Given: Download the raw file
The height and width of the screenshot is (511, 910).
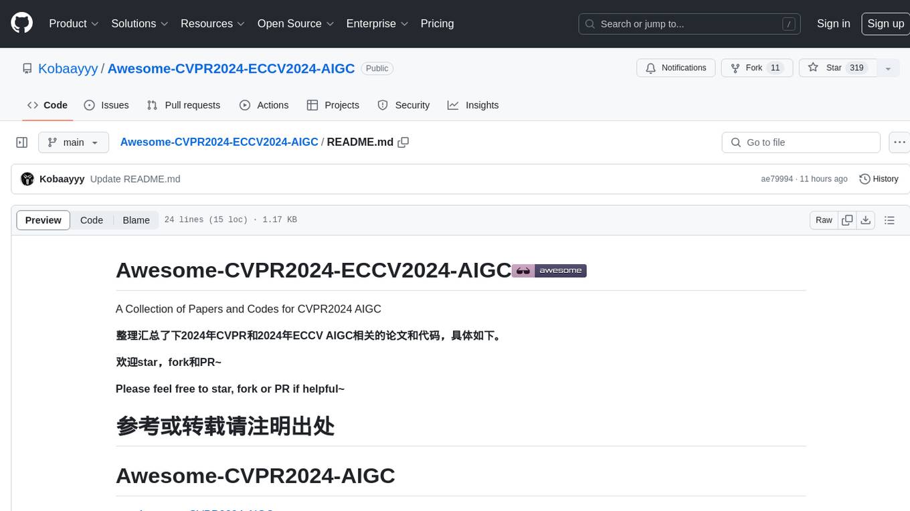Looking at the screenshot, I should coord(866,220).
